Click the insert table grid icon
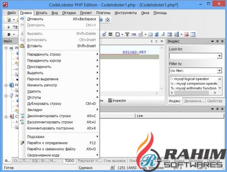Screen dimensions: 227x172 pyautogui.click(x=150, y=34)
